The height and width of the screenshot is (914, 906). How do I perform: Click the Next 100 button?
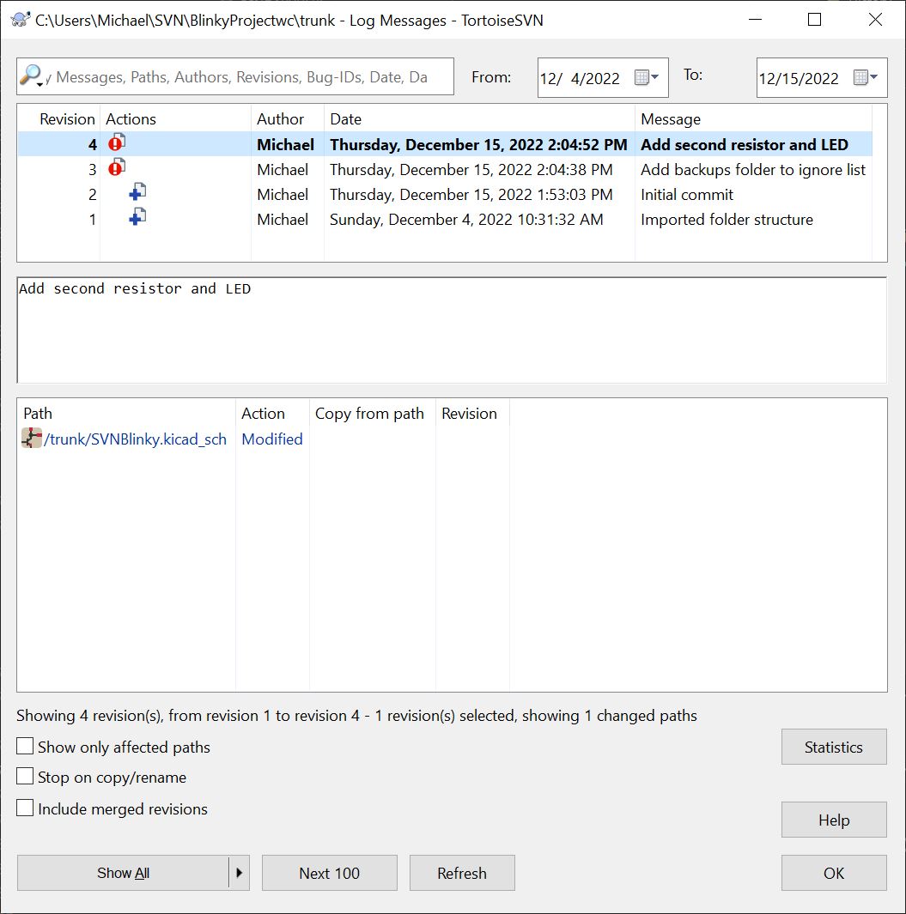(330, 873)
